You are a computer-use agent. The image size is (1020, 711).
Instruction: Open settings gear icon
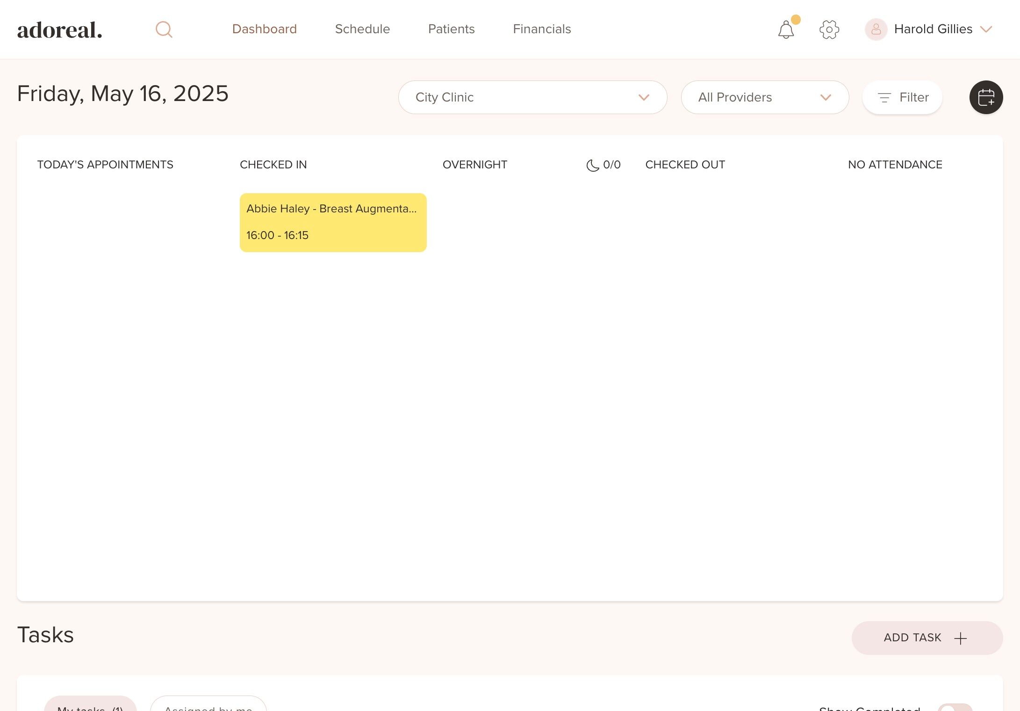click(829, 29)
